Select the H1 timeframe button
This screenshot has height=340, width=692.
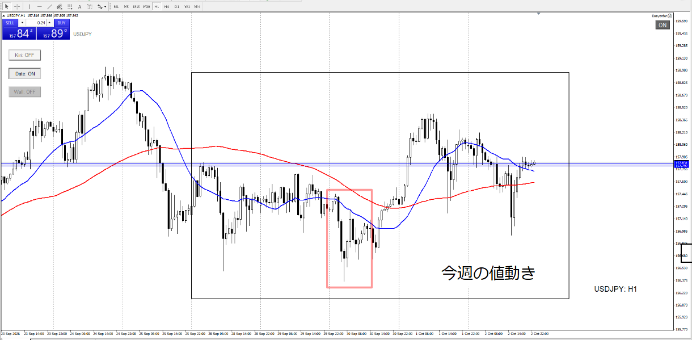click(x=157, y=7)
